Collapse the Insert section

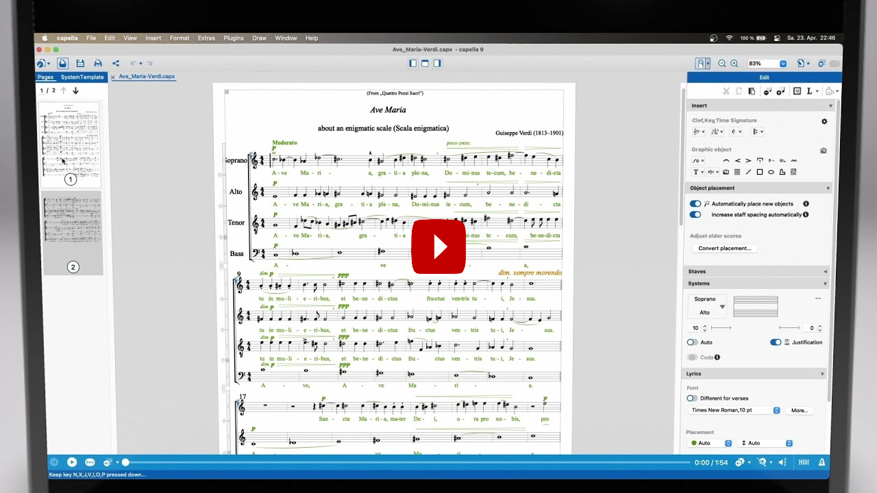point(830,106)
